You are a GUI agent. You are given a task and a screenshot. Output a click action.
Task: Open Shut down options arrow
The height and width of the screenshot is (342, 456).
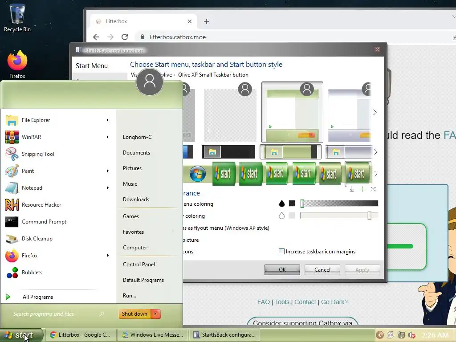tap(156, 314)
